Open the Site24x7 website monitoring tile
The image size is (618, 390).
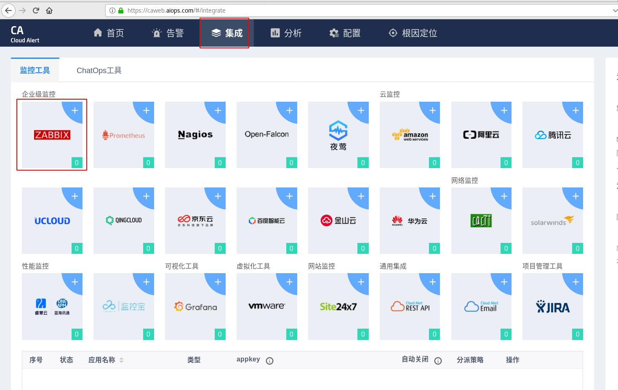(x=338, y=306)
